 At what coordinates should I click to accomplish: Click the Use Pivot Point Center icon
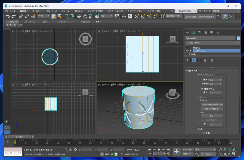[117, 16]
